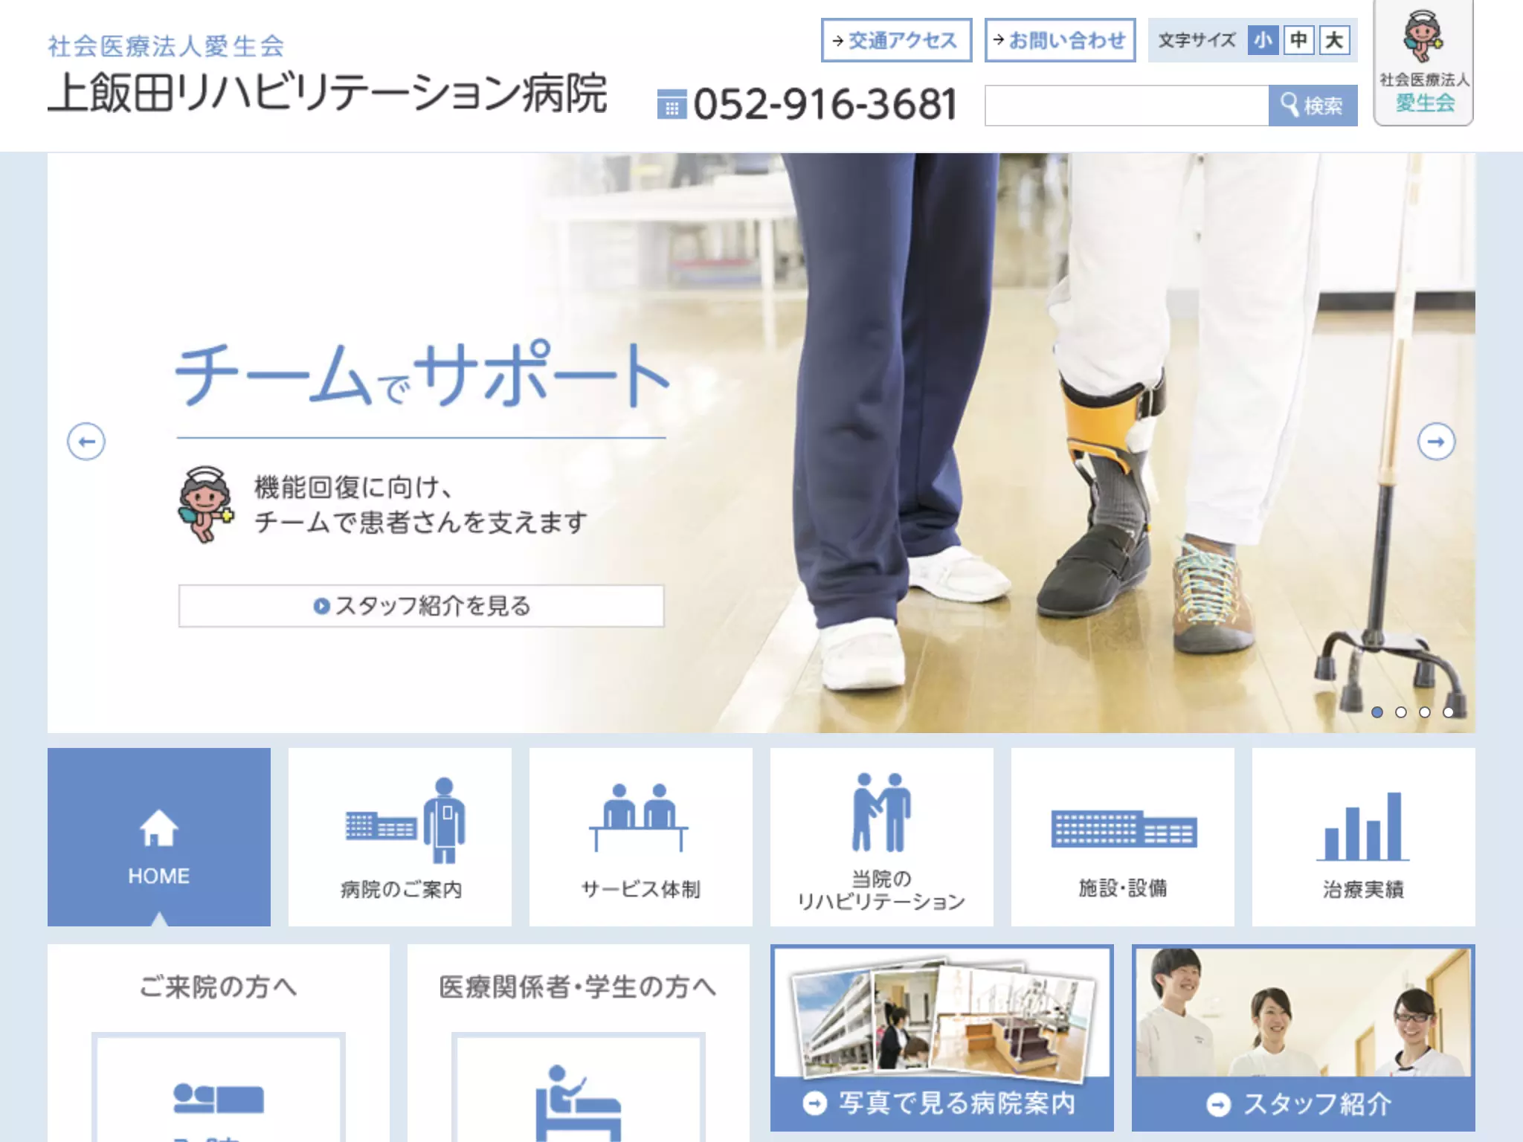Select the third carousel dot indicator
The image size is (1523, 1142).
(x=1425, y=712)
